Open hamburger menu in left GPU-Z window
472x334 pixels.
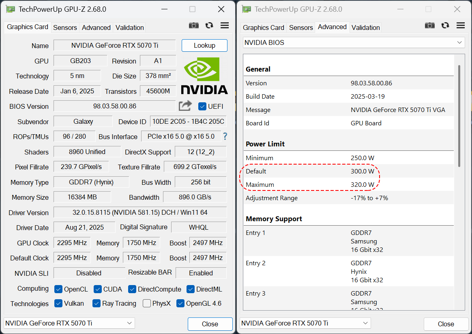point(225,25)
